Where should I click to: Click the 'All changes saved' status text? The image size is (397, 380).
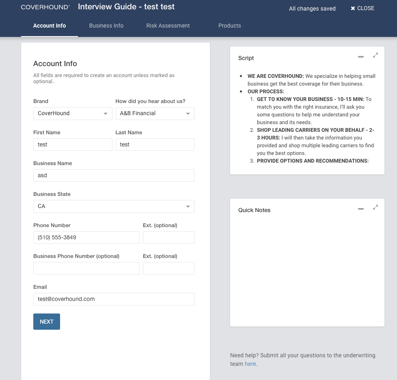(312, 9)
